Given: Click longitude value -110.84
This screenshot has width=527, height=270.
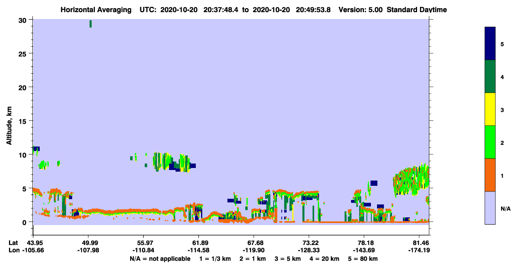Looking at the screenshot, I should [144, 250].
